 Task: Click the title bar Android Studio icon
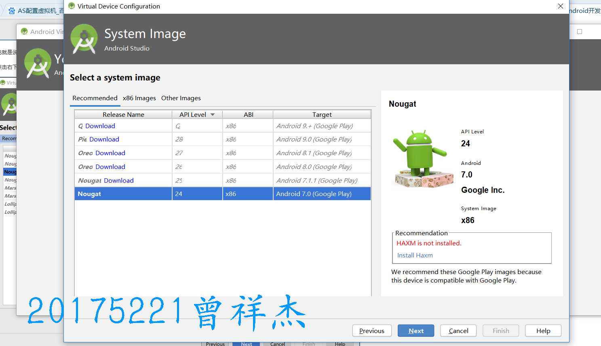pos(72,6)
